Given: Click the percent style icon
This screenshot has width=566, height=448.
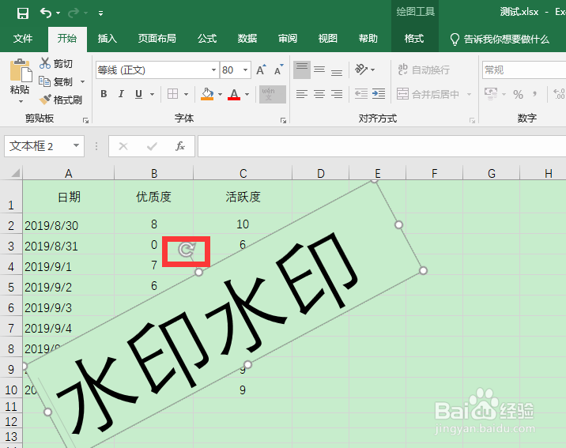Looking at the screenshot, I should pos(518,95).
